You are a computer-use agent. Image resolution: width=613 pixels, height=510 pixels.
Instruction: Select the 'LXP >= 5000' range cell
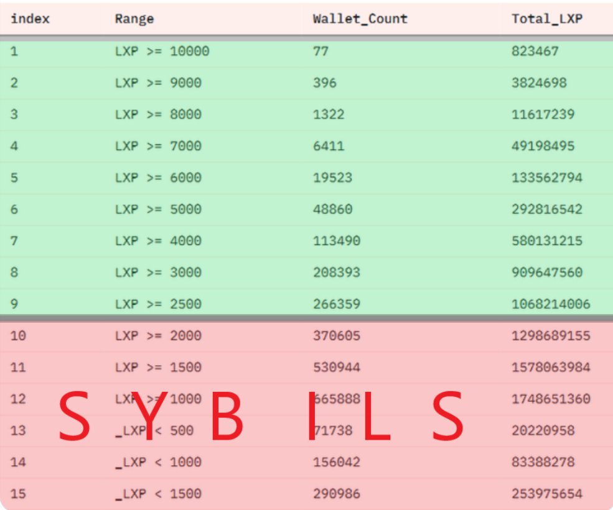[x=158, y=209]
